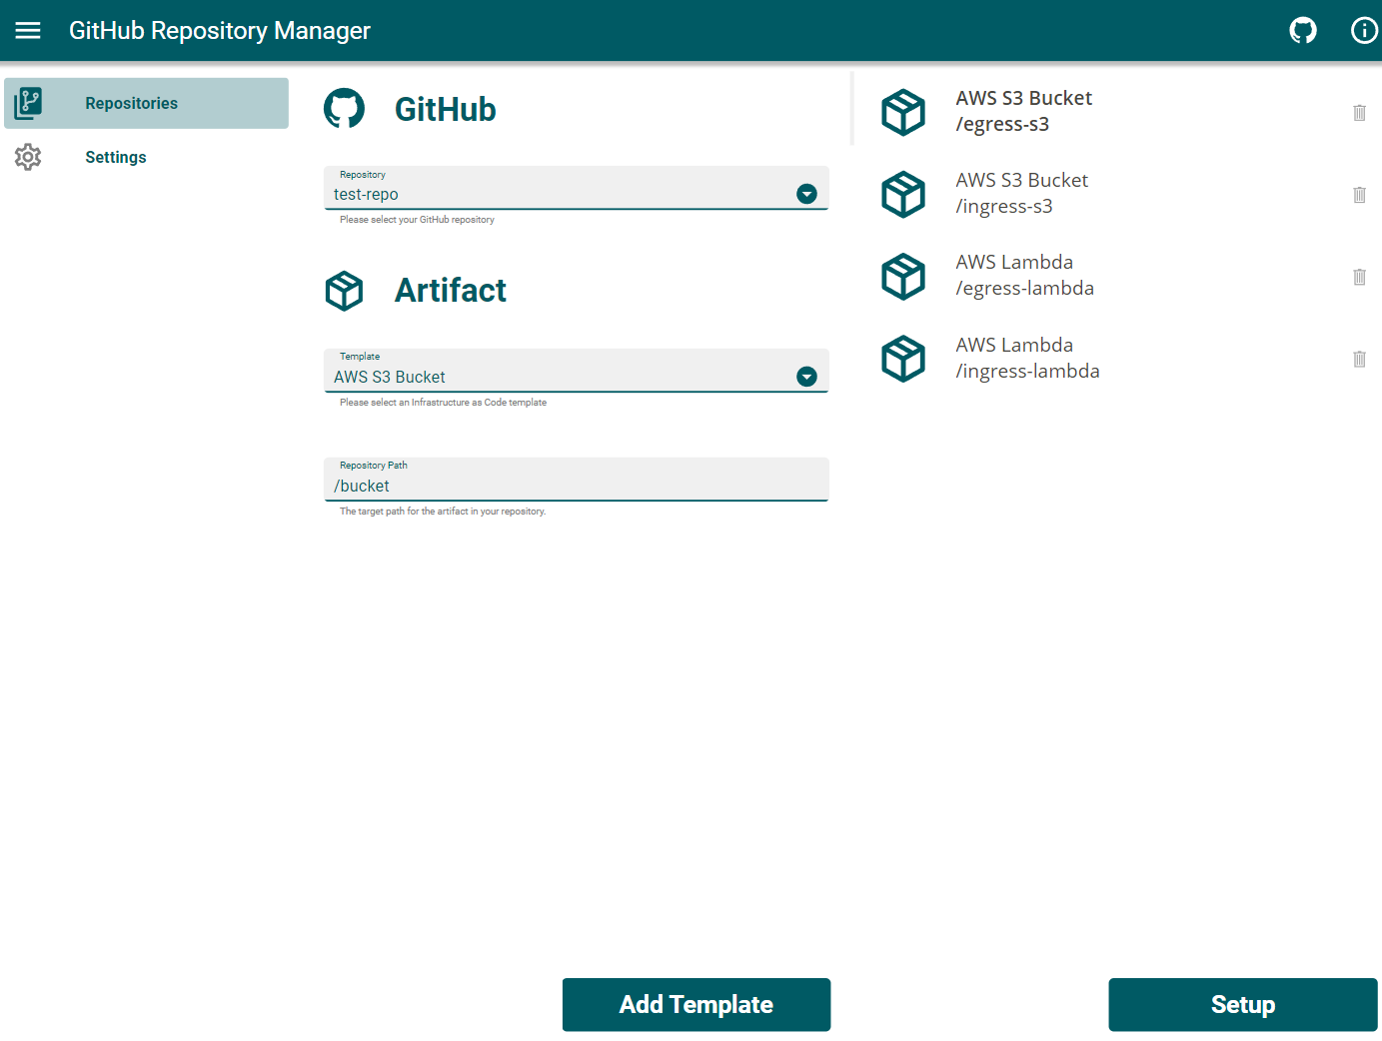
Task: Delete the AWS Lambda /egress-lambda entry
Action: [1359, 276]
